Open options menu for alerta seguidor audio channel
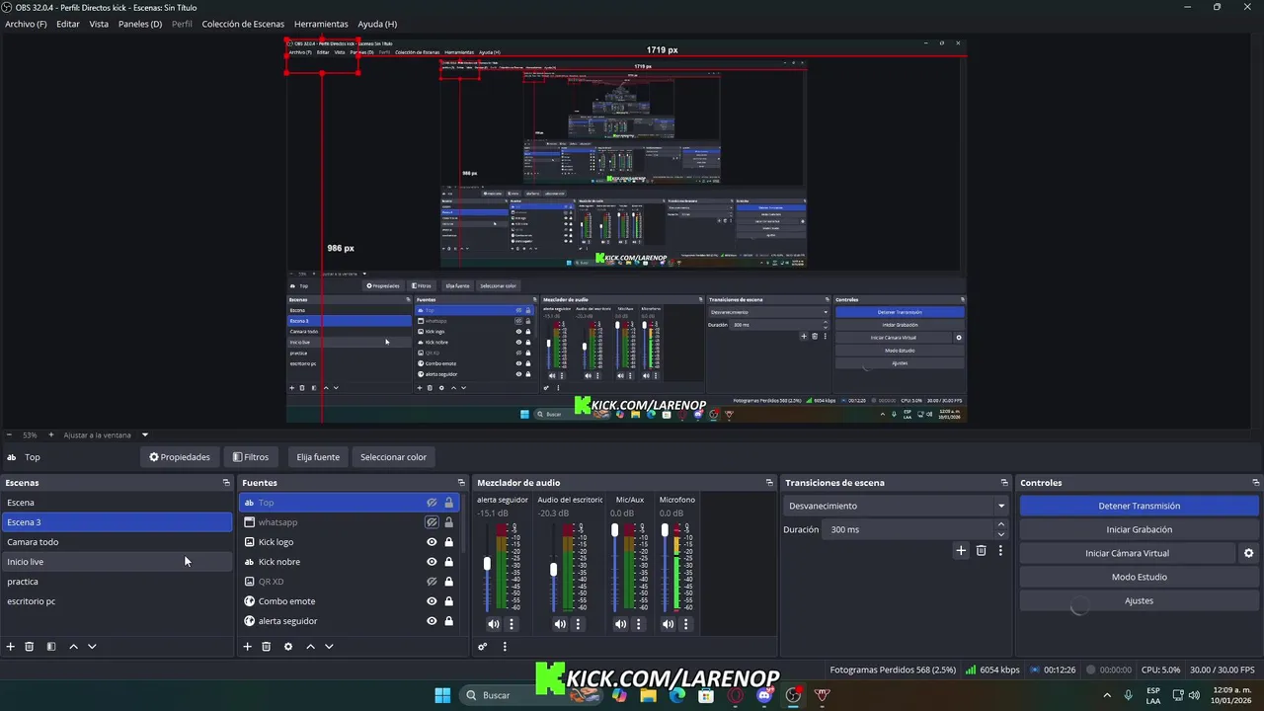The height and width of the screenshot is (711, 1264). 512,624
